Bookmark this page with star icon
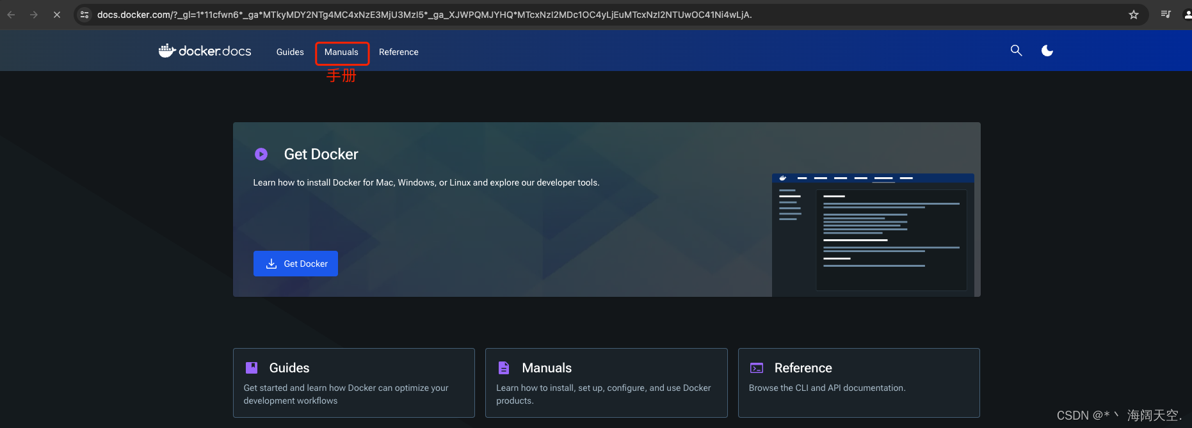Image resolution: width=1192 pixels, height=428 pixels. pos(1134,15)
